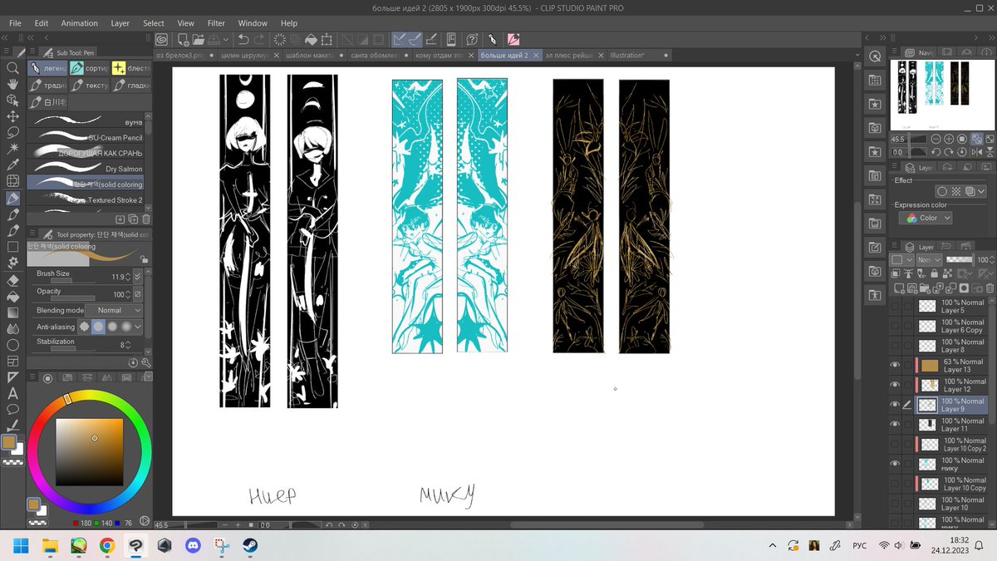Open Clip Studio launcher icon
The height and width of the screenshot is (561, 997).
tap(162, 39)
